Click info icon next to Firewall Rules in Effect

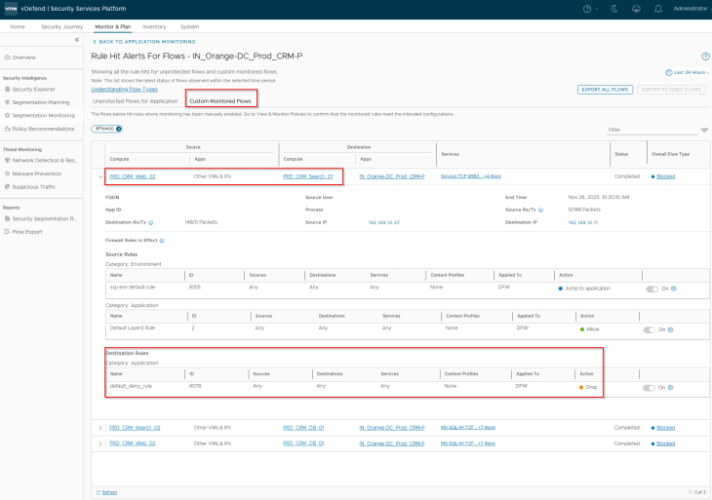coord(162,240)
